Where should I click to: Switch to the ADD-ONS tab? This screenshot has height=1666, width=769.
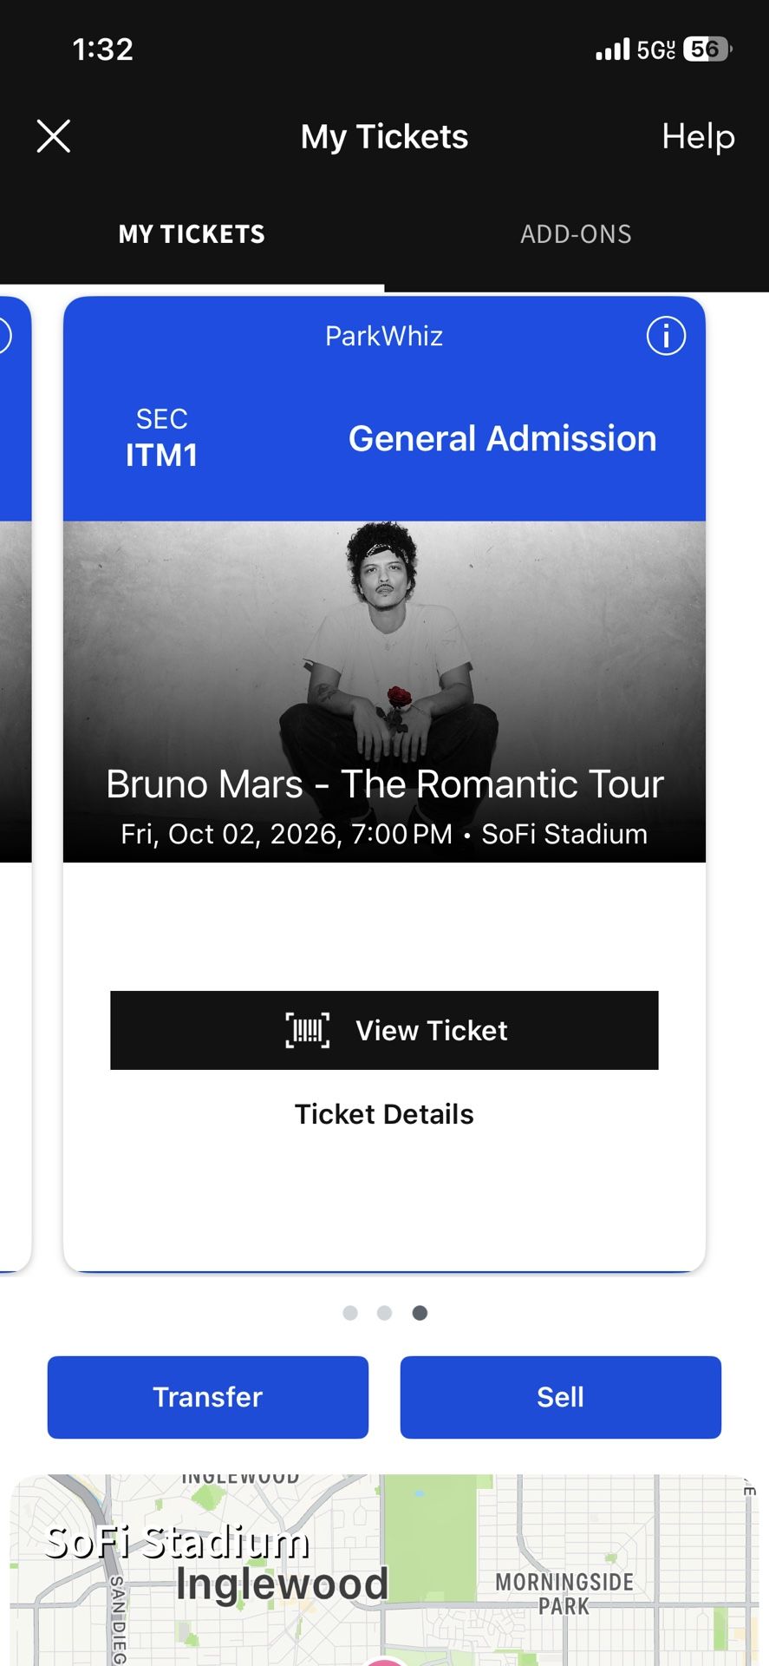coord(576,234)
